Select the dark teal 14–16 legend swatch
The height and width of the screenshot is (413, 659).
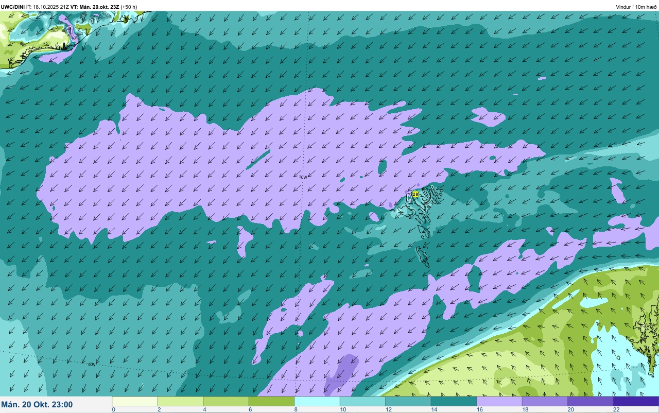[454, 401]
